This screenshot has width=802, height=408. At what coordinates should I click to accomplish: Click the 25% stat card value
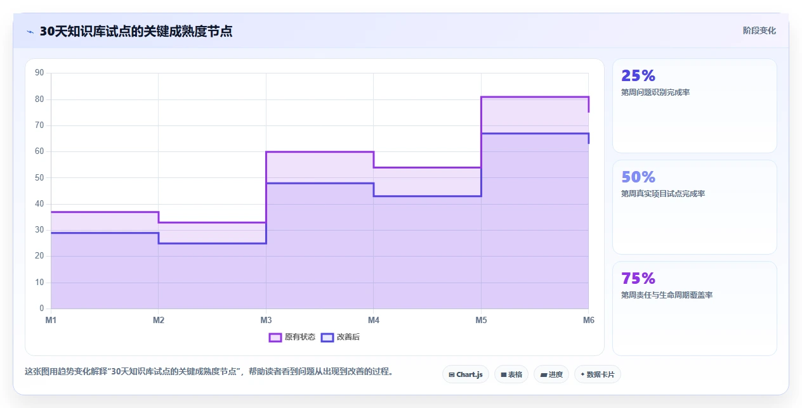(638, 76)
